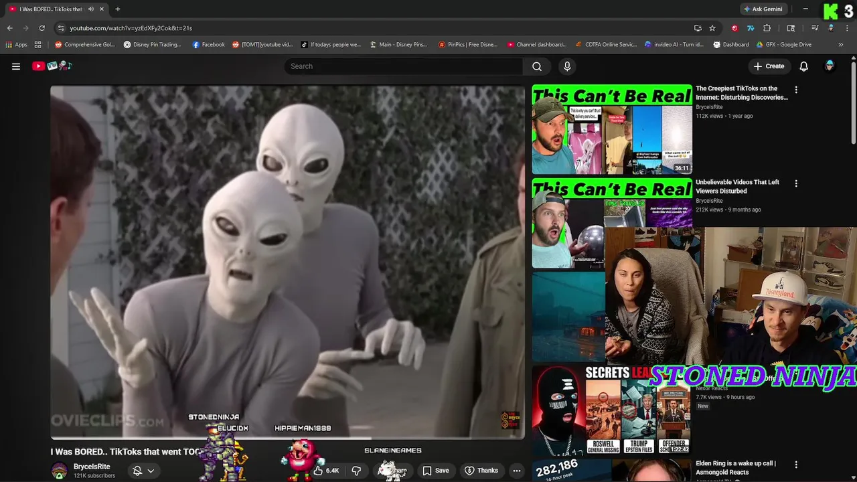The width and height of the screenshot is (857, 482).
Task: Mute the tab's audio speaker icon
Action: pyautogui.click(x=90, y=9)
